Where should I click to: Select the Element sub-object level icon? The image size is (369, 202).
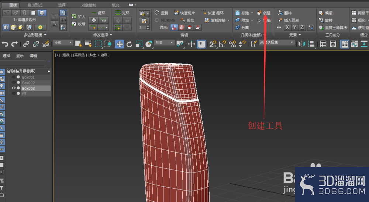[x=42, y=13]
